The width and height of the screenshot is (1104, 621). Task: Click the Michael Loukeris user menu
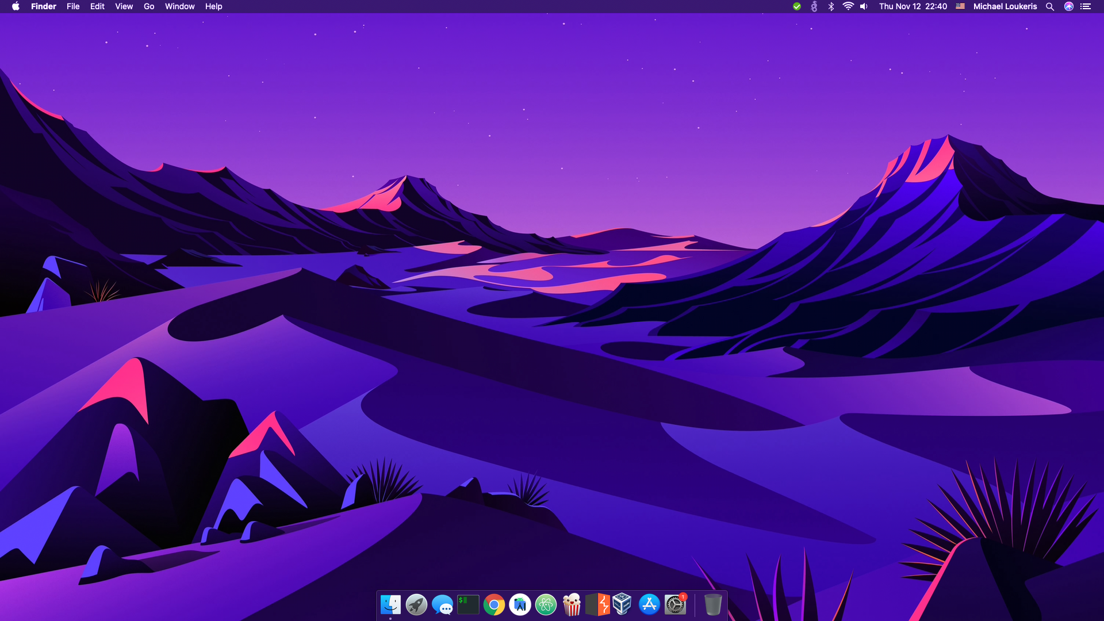click(1005, 6)
